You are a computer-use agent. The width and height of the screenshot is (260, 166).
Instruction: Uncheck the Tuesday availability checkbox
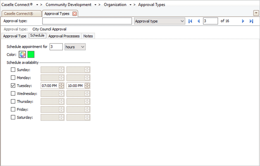tap(13, 85)
